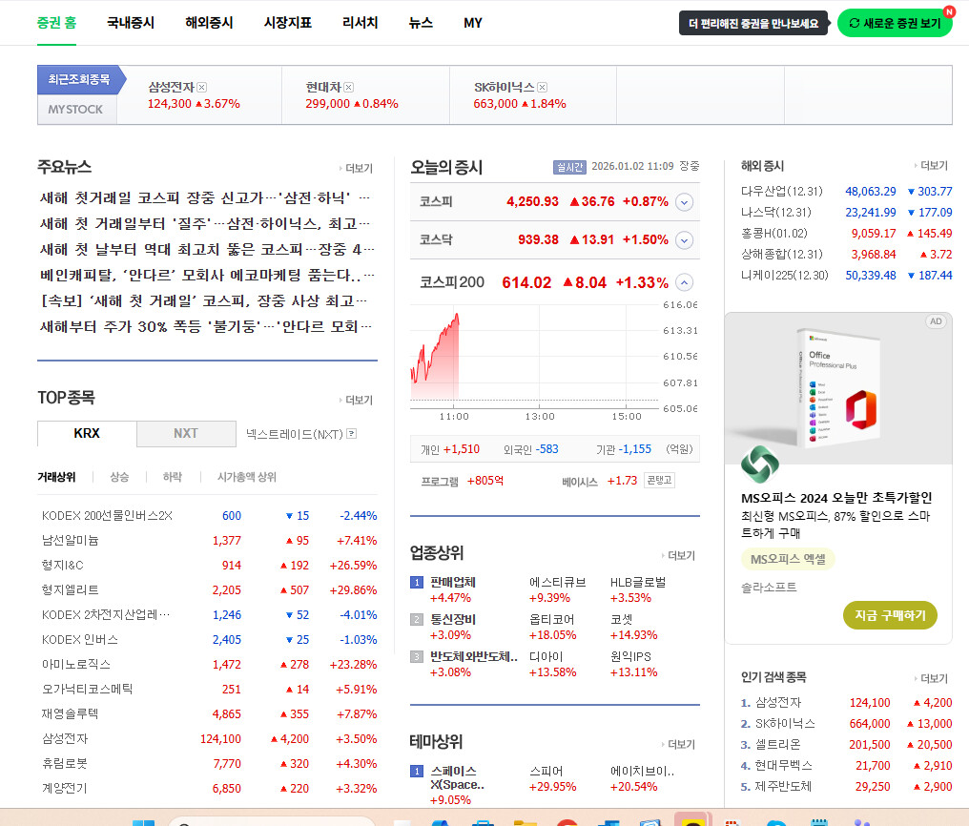Select the NXT tab in TOP종목

(186, 434)
